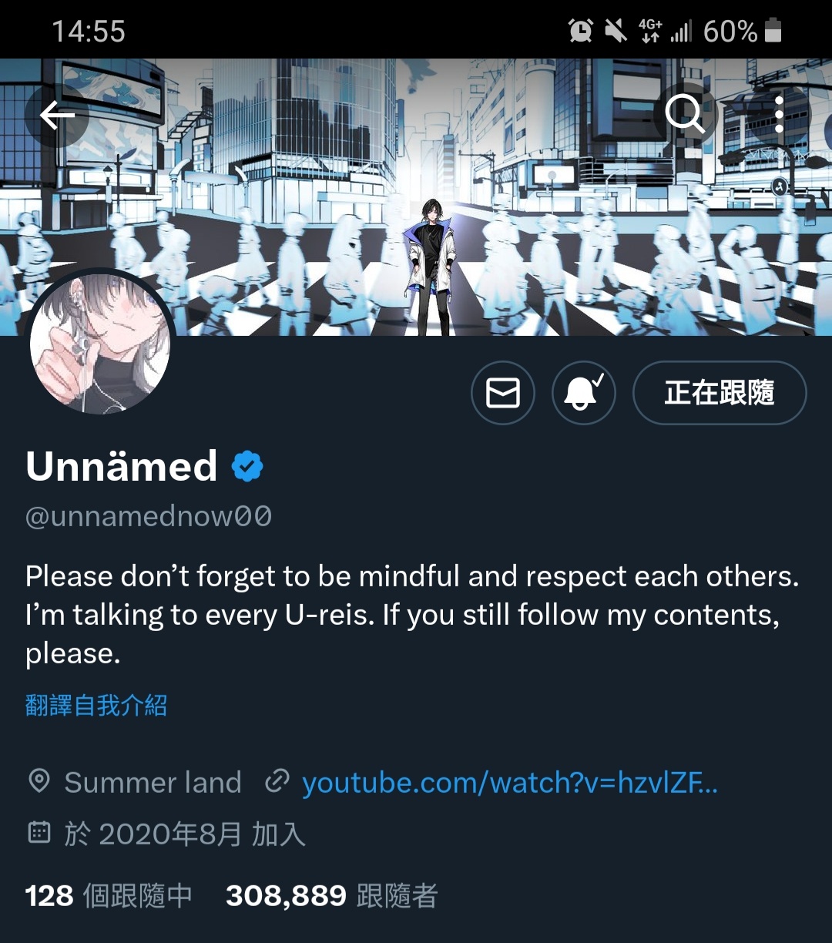Tap the blue verified badge
Screen dimensions: 832x943
coord(247,467)
